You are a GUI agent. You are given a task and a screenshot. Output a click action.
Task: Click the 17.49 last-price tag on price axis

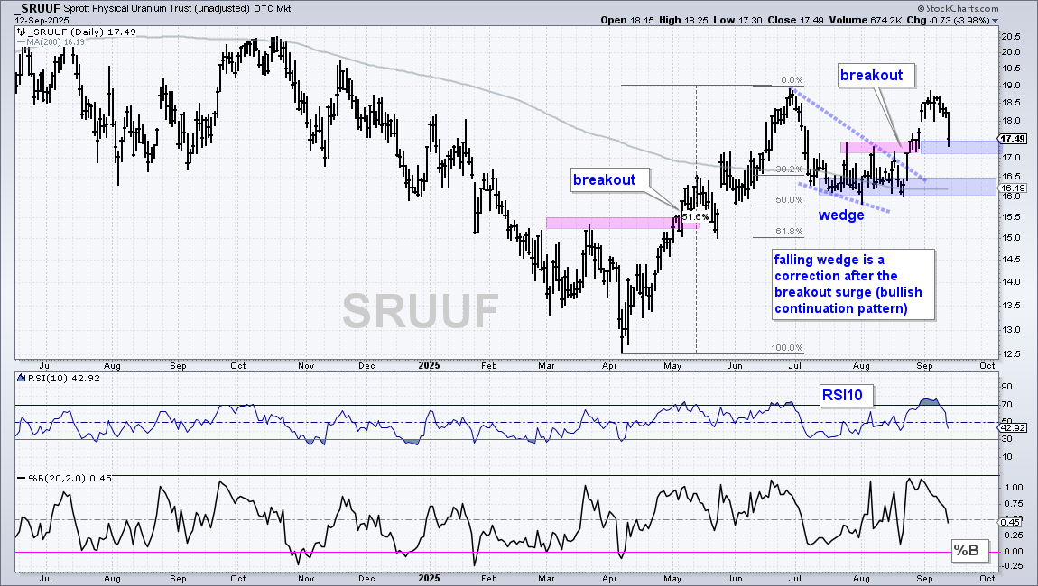(1013, 139)
